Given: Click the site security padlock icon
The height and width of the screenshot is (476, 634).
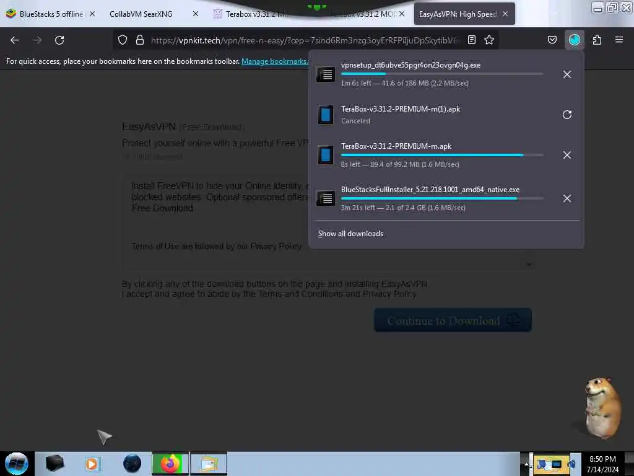Looking at the screenshot, I should [140, 40].
